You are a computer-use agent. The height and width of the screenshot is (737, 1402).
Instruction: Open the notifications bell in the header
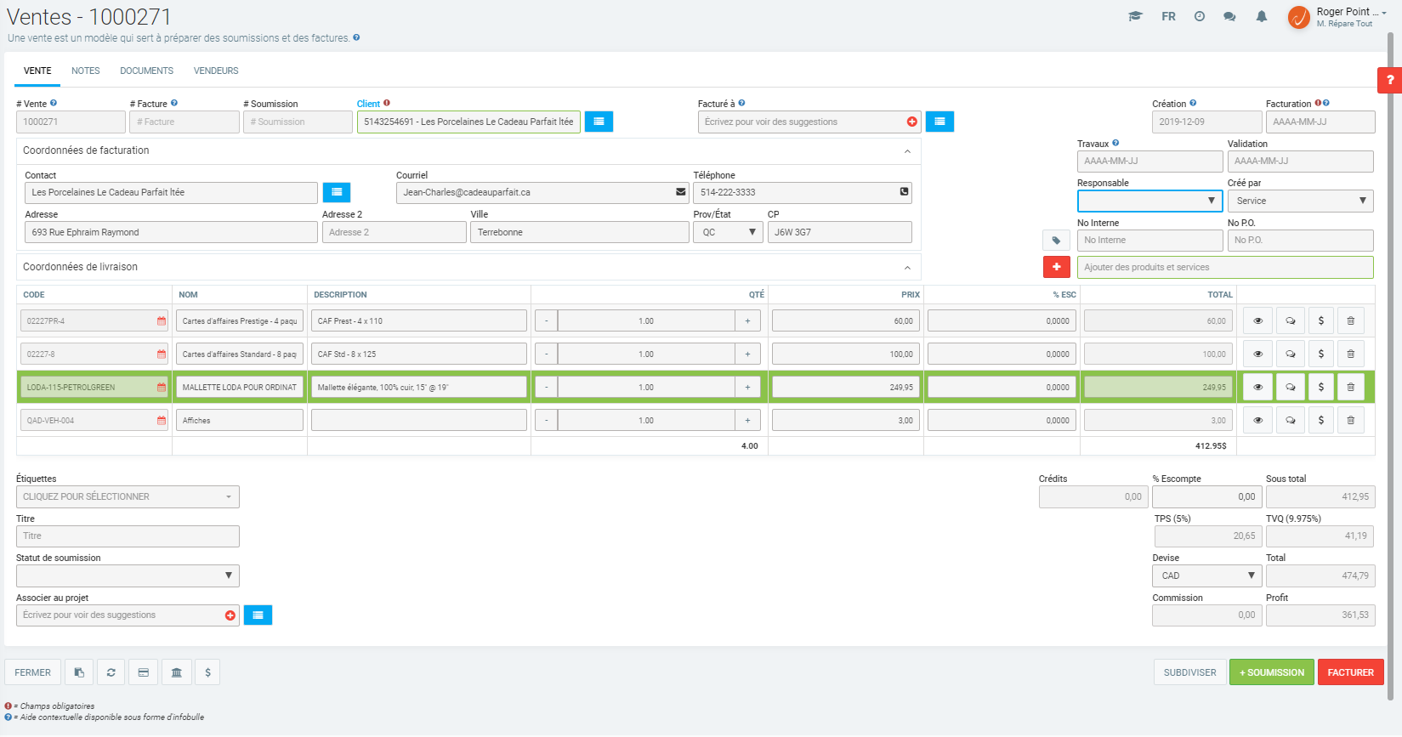1261,16
